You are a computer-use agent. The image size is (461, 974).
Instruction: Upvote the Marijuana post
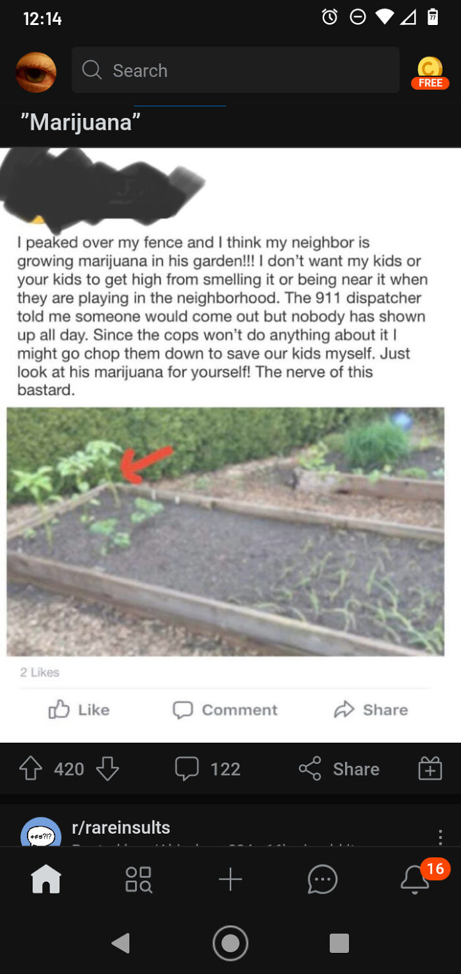pos(31,768)
